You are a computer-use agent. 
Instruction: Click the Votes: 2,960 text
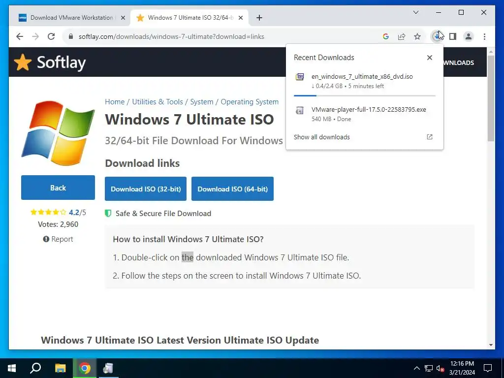click(x=58, y=224)
